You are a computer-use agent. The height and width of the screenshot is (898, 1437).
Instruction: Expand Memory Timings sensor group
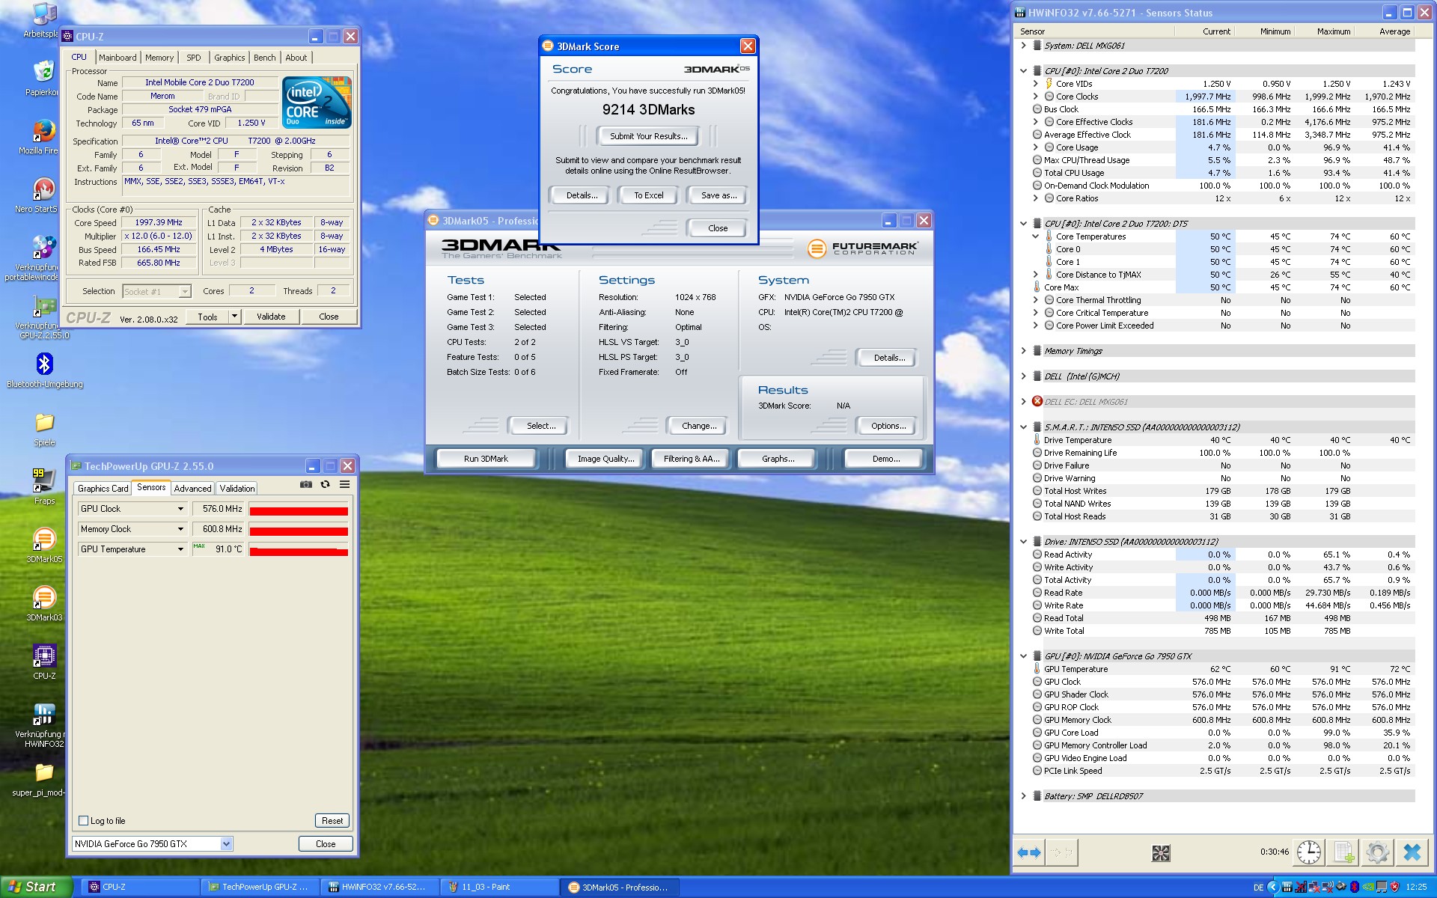(x=1023, y=351)
